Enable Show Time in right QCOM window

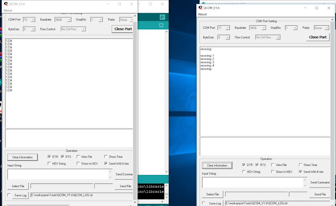click(x=300, y=165)
